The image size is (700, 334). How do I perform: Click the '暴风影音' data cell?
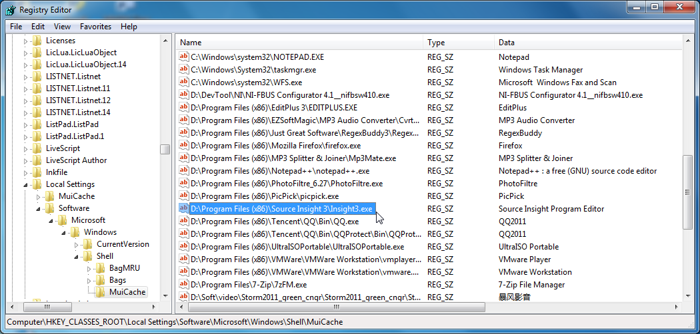514,297
